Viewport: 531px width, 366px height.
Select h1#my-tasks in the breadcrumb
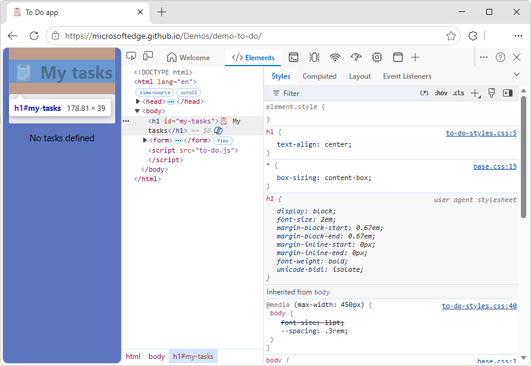click(193, 356)
